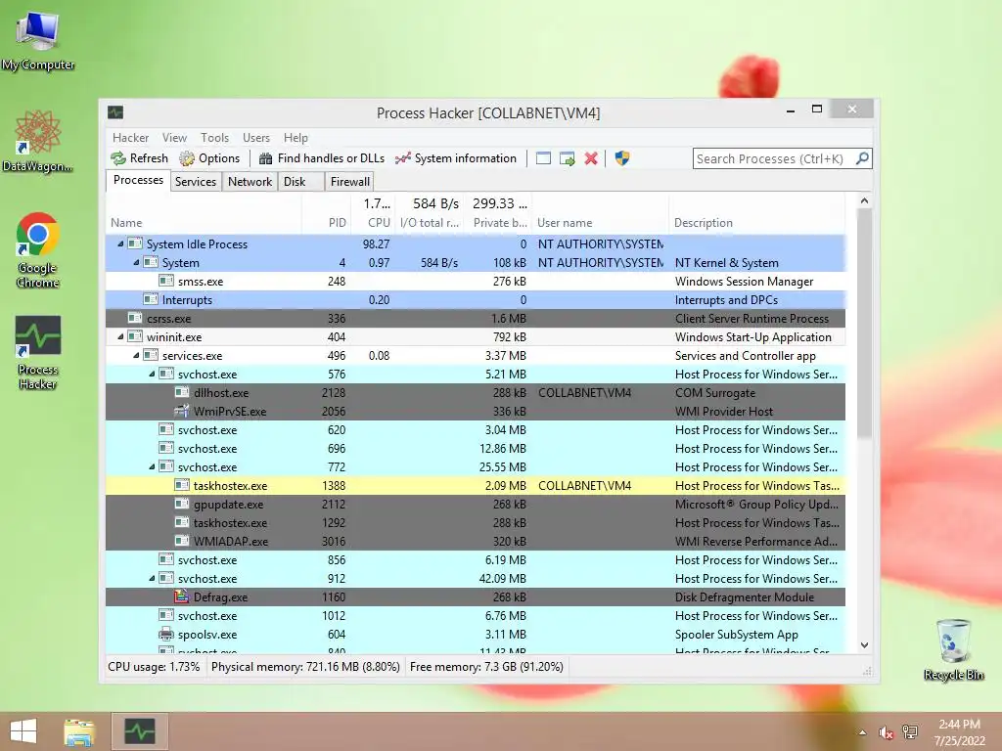Click the red X kill window icon

591,158
